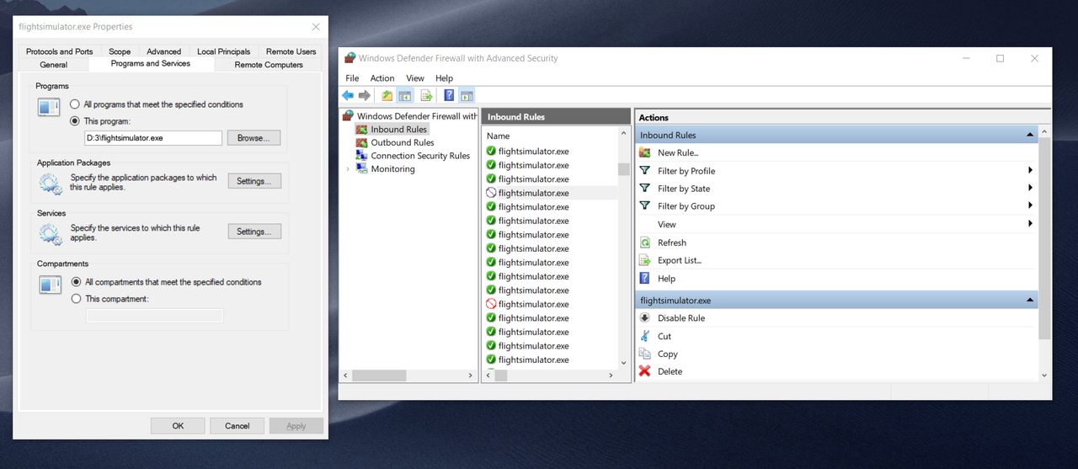Click the Cut scissors icon
The image size is (1078, 469).
(x=645, y=336)
